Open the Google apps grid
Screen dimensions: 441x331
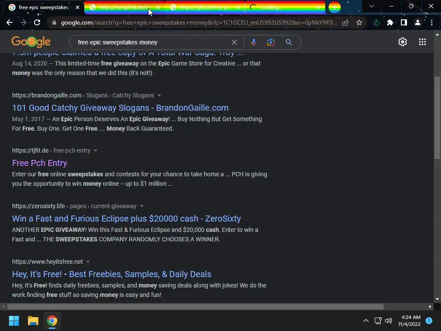(x=422, y=42)
